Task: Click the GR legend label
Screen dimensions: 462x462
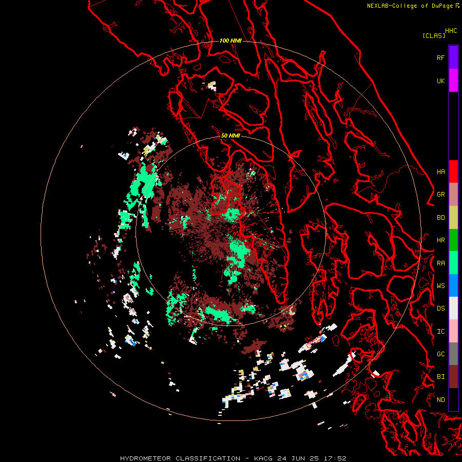Action: click(440, 195)
